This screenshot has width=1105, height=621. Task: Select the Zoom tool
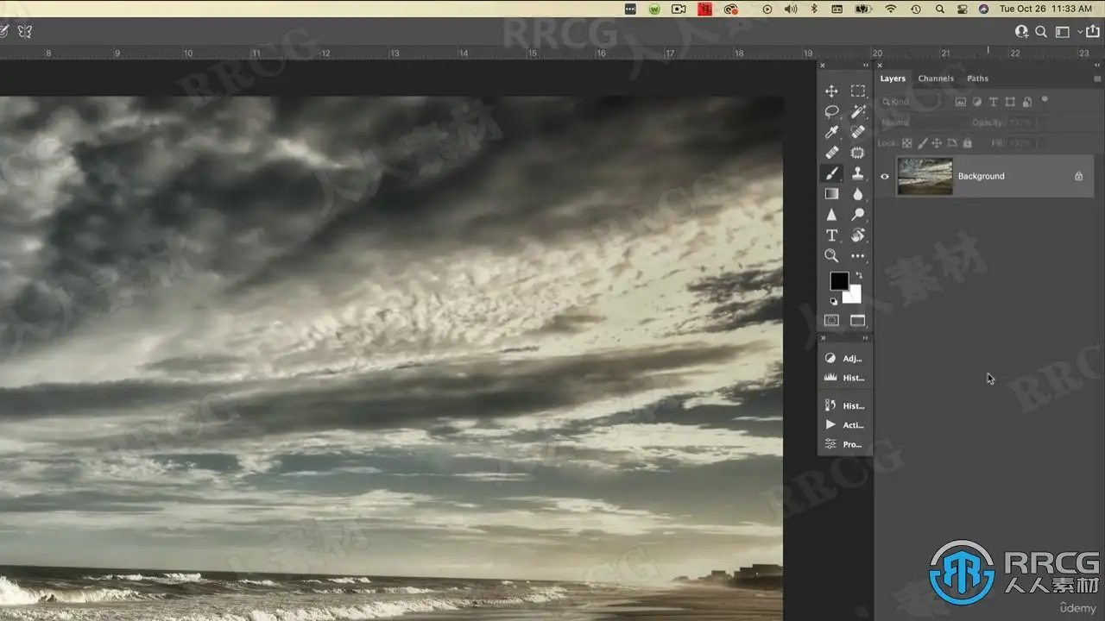click(831, 256)
